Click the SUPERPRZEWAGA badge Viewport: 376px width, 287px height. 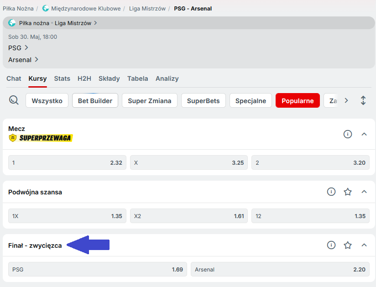(41, 138)
